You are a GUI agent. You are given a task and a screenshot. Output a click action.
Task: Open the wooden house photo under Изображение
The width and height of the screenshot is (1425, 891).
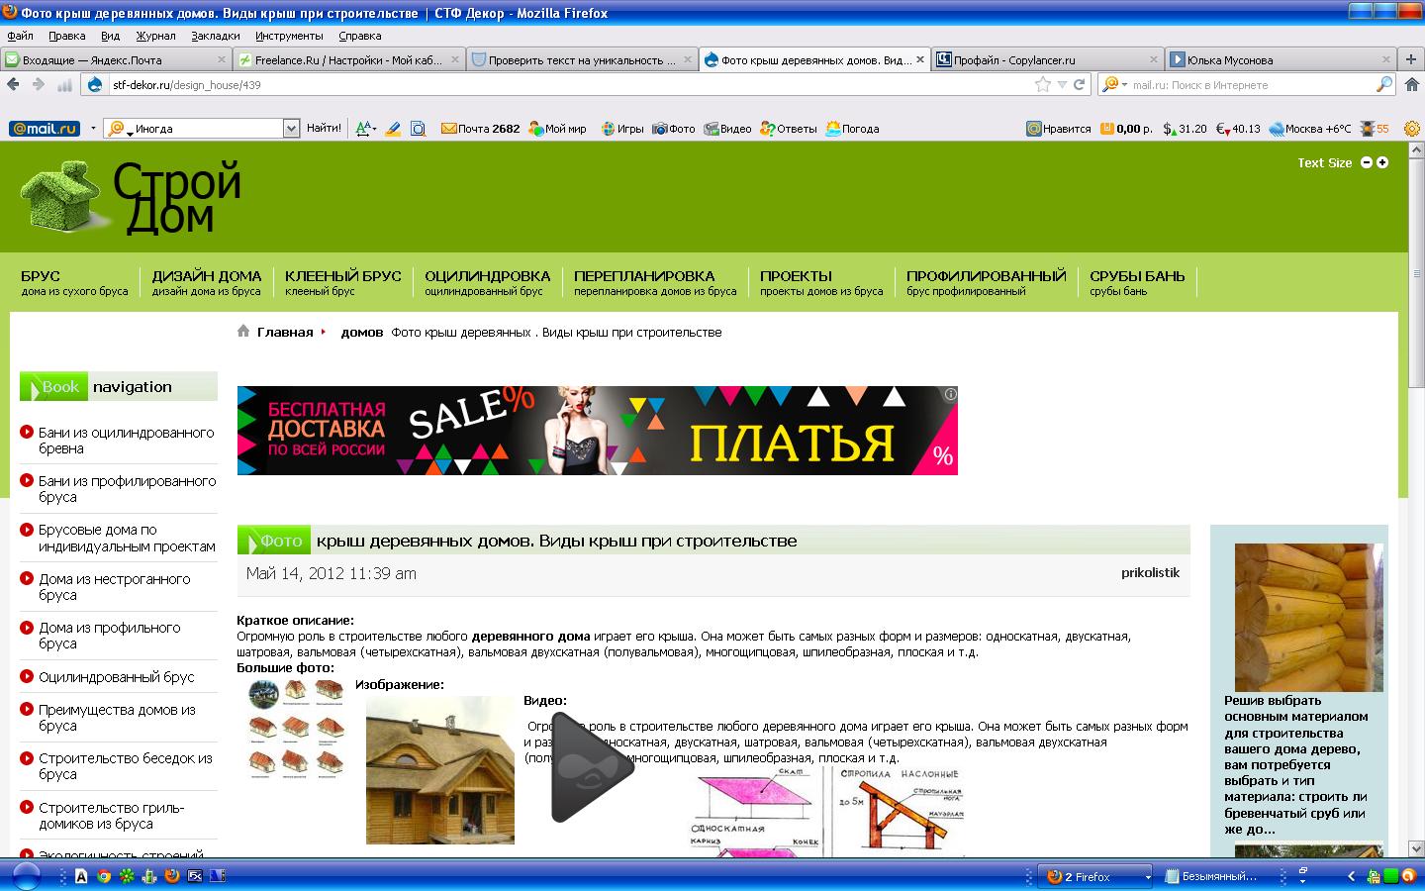(440, 770)
